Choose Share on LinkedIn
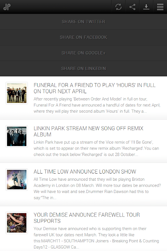Viewport: 167px width, 251px height. (x=83, y=68)
